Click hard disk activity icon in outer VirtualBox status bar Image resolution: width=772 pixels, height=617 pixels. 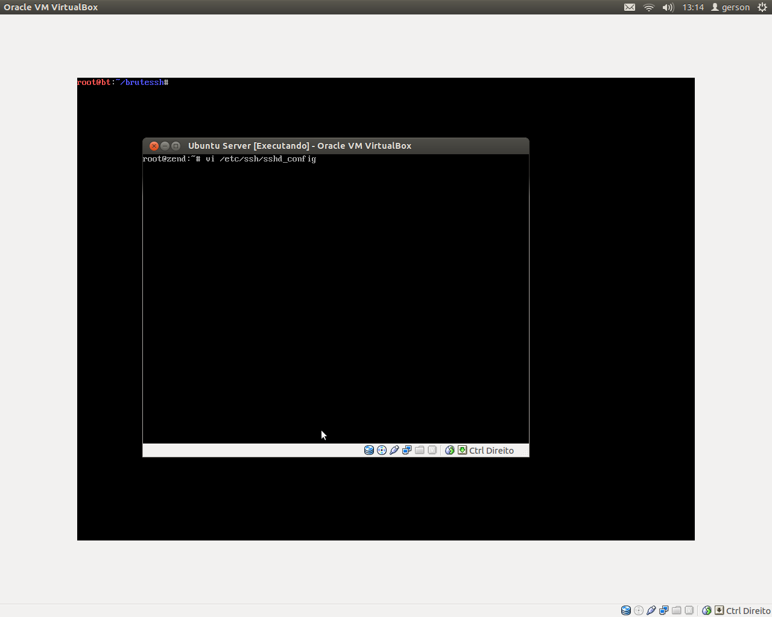click(x=626, y=610)
